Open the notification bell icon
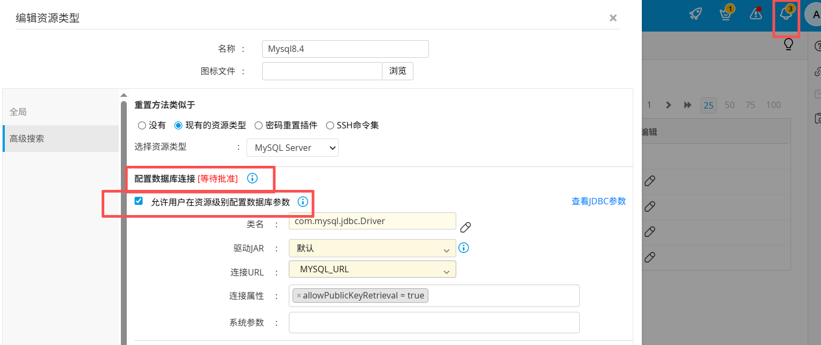Screen dimensions: 821x345 (786, 14)
